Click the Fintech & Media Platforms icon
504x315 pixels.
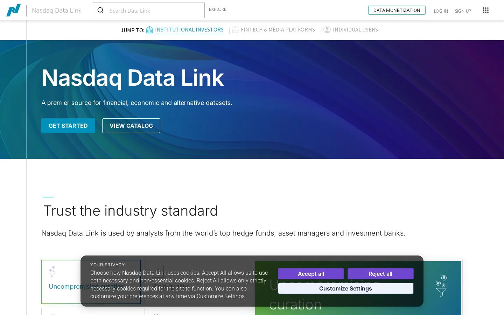pos(236,30)
